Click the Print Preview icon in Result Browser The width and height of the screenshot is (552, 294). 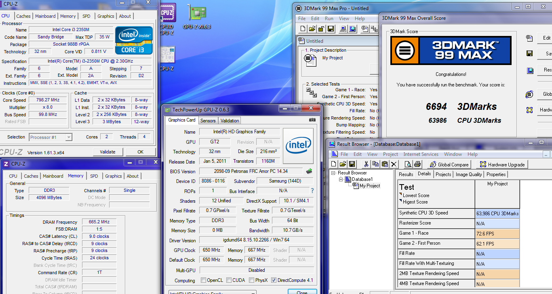click(408, 164)
